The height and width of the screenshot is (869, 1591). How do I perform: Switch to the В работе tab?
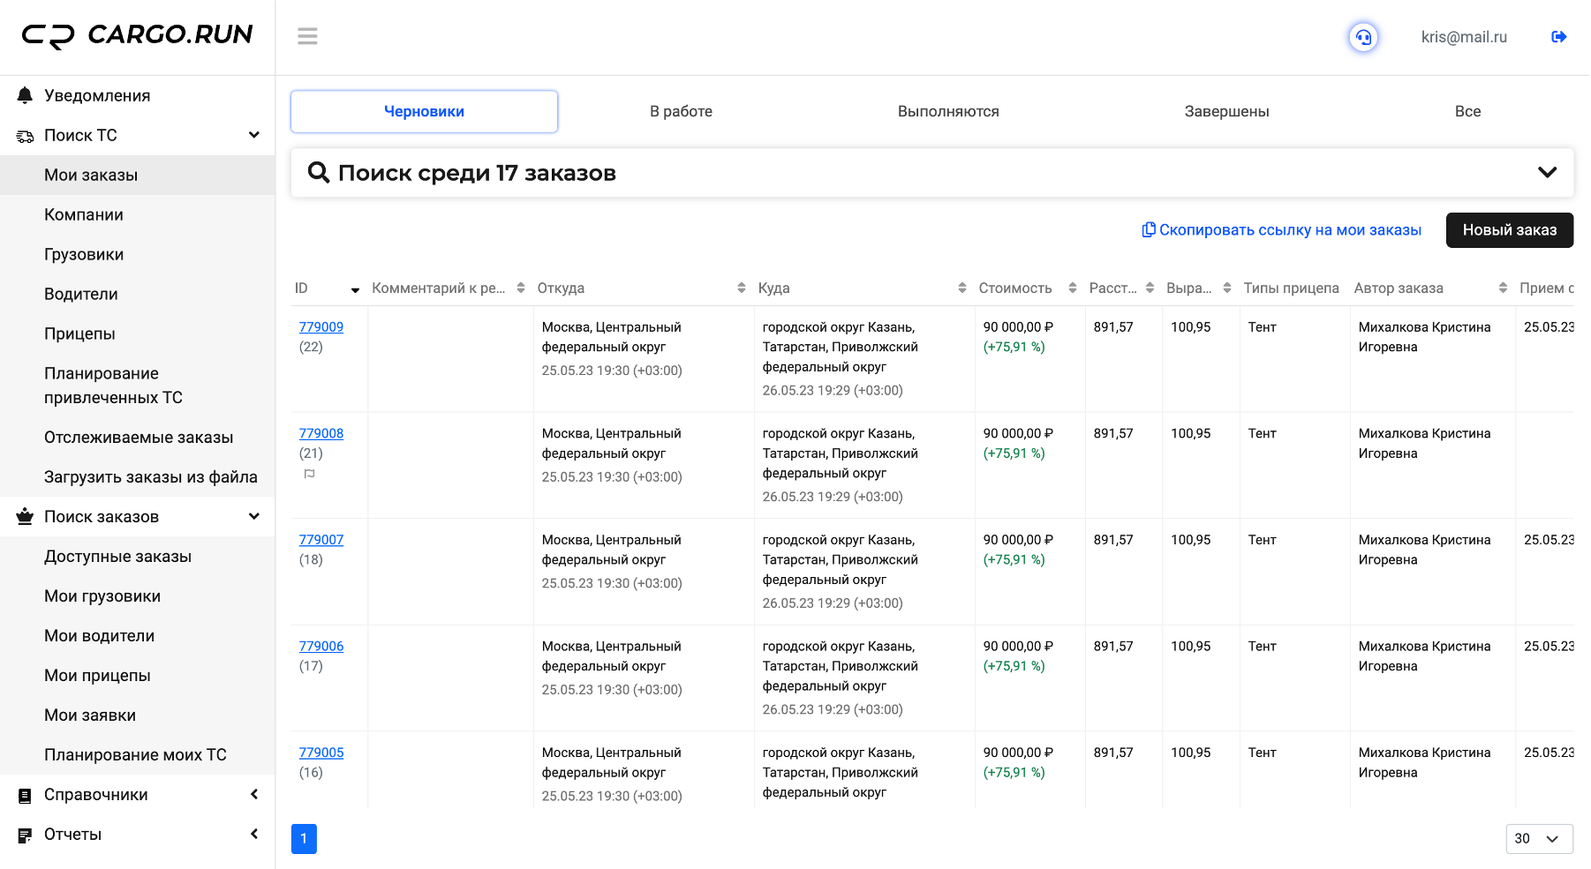pos(681,111)
